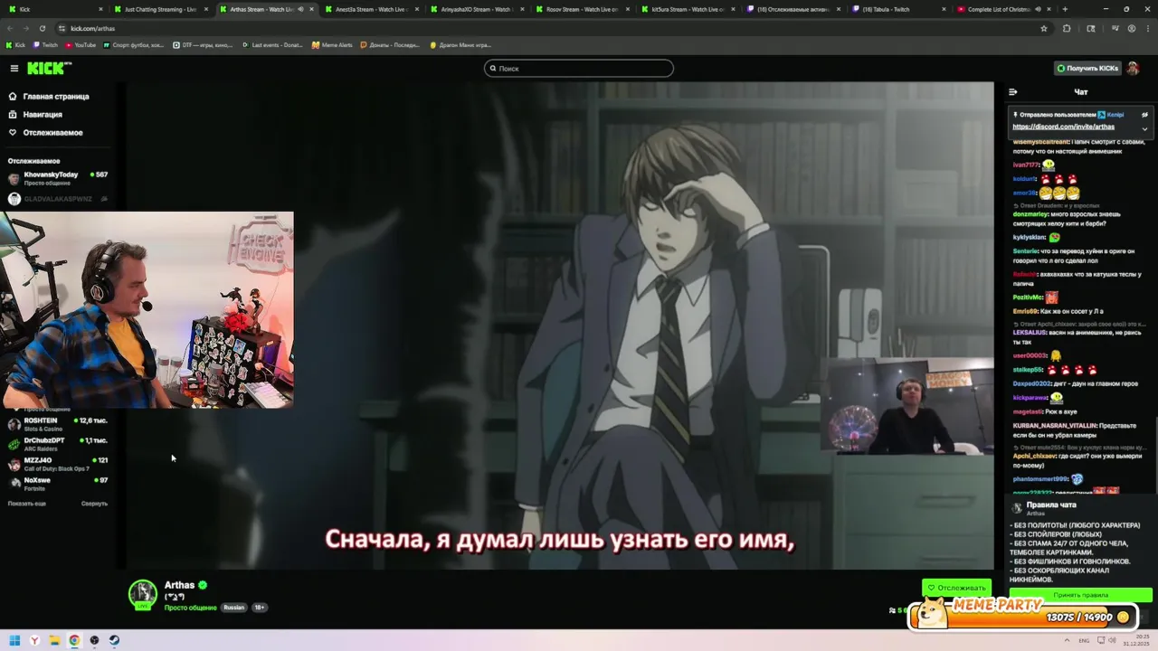Open the Kick hamburger sidebar menu
The image size is (1158, 651).
pyautogui.click(x=14, y=69)
